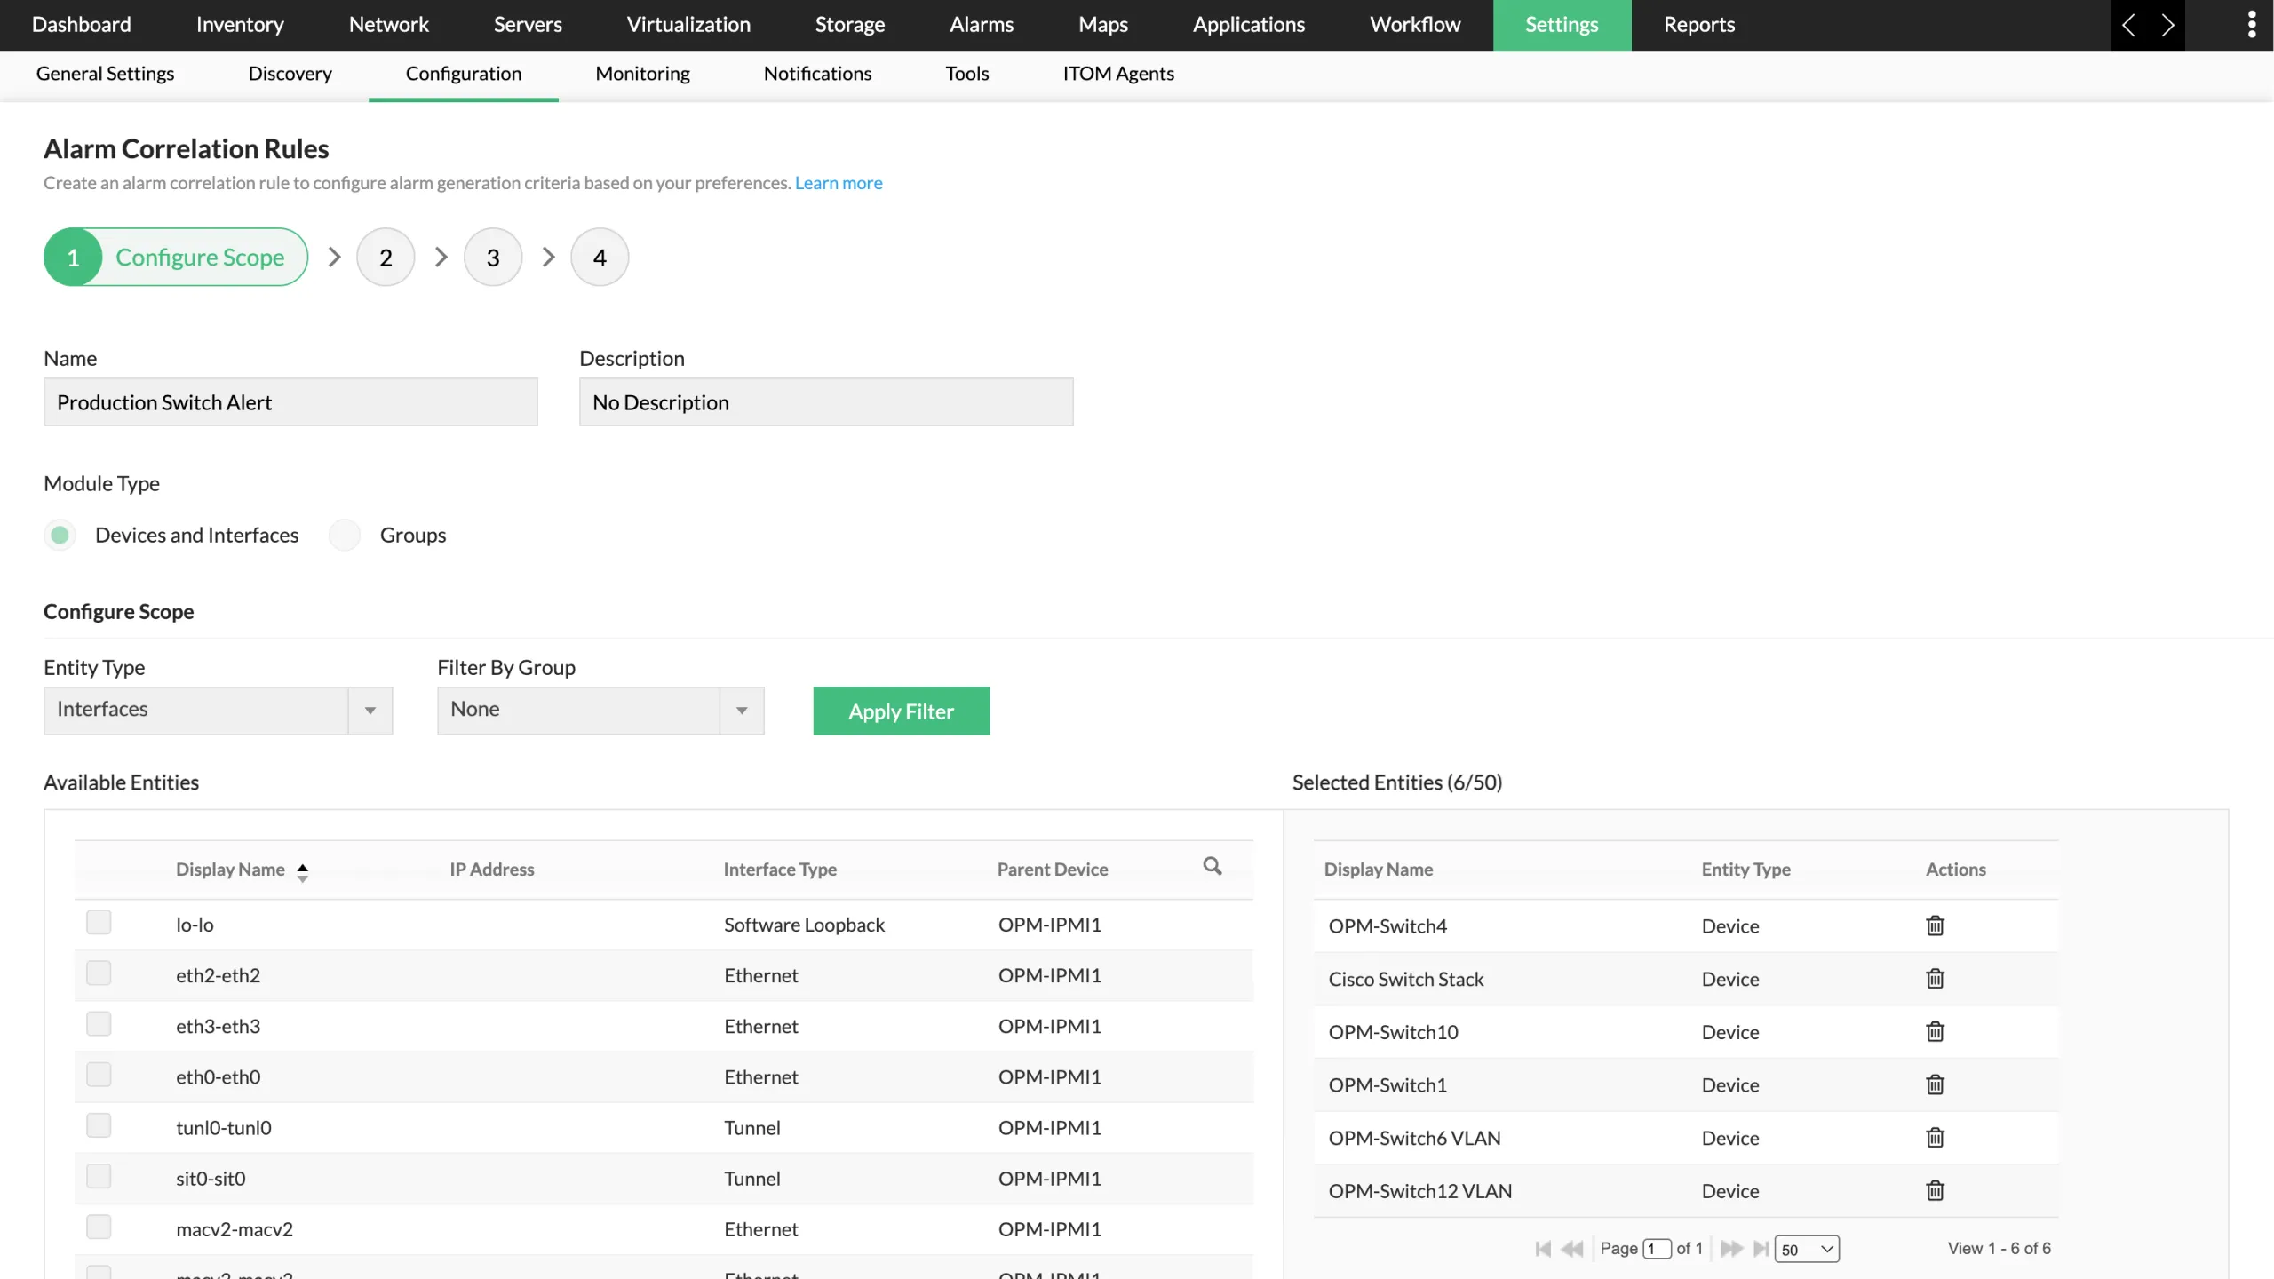Screen dimensions: 2274x1279
Task: Open the Learn more link
Action: click(x=838, y=183)
